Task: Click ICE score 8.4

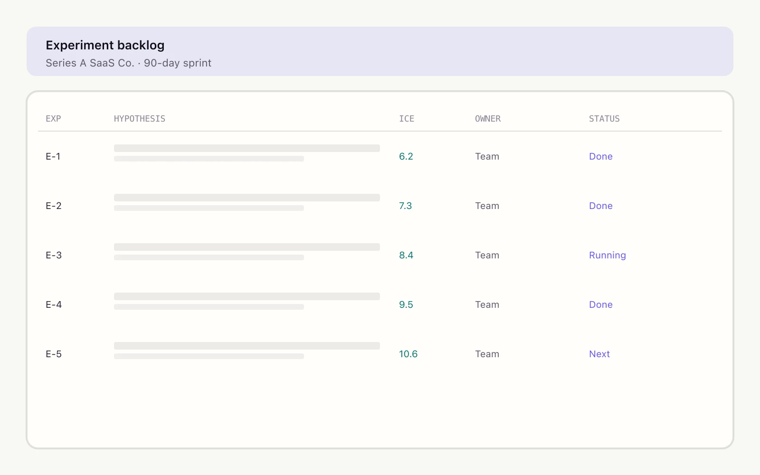Action: 406,255
